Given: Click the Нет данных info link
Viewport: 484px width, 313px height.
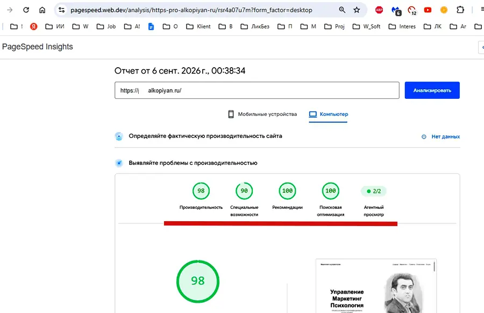Looking at the screenshot, I should 440,136.
